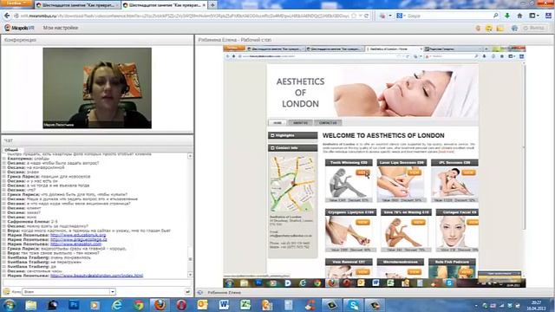
Task: Open Outlook from the taskbar
Action: click(203, 305)
